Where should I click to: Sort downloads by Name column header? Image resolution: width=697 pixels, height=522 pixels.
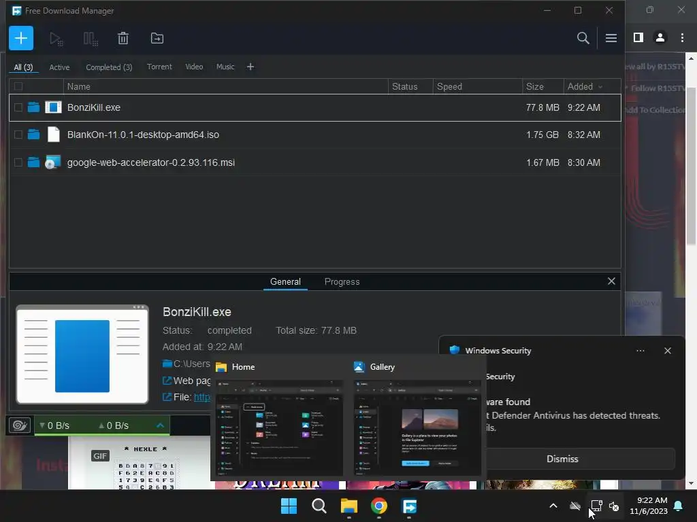click(x=226, y=86)
